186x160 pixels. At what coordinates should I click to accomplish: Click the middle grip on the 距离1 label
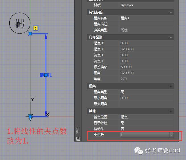46,75
